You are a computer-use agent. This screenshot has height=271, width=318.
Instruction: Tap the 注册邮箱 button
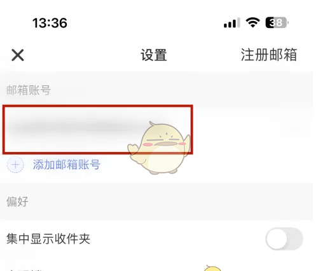[269, 55]
